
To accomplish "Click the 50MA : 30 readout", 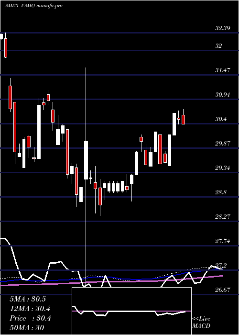I will tap(27, 328).
